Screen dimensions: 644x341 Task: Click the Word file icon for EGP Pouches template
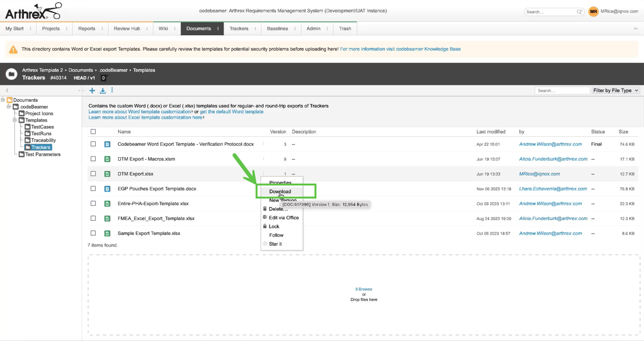click(107, 189)
